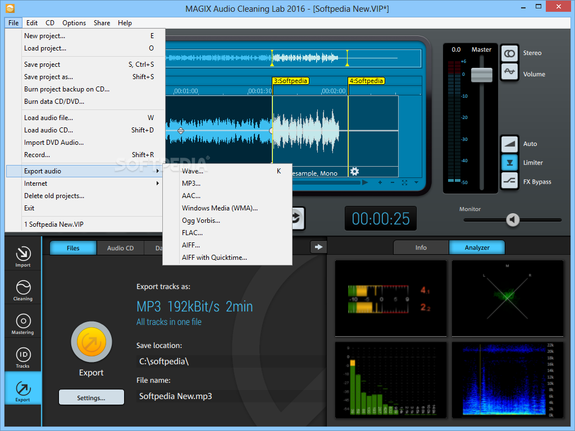This screenshot has width=575, height=431.
Task: Choose Load audio CD... entry
Action: [85, 130]
